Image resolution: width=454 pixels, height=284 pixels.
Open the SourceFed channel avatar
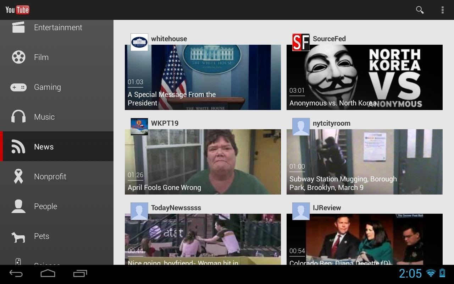point(301,42)
